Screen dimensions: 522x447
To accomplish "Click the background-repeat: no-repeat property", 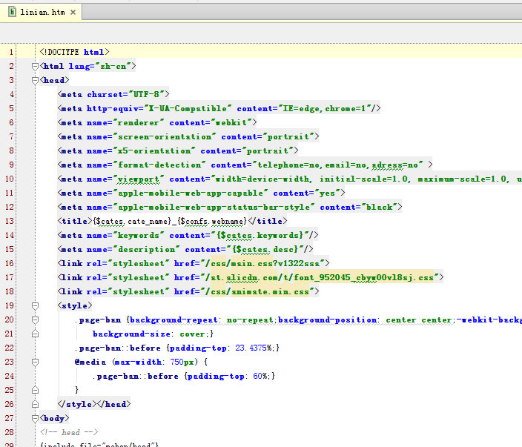I will (x=202, y=320).
